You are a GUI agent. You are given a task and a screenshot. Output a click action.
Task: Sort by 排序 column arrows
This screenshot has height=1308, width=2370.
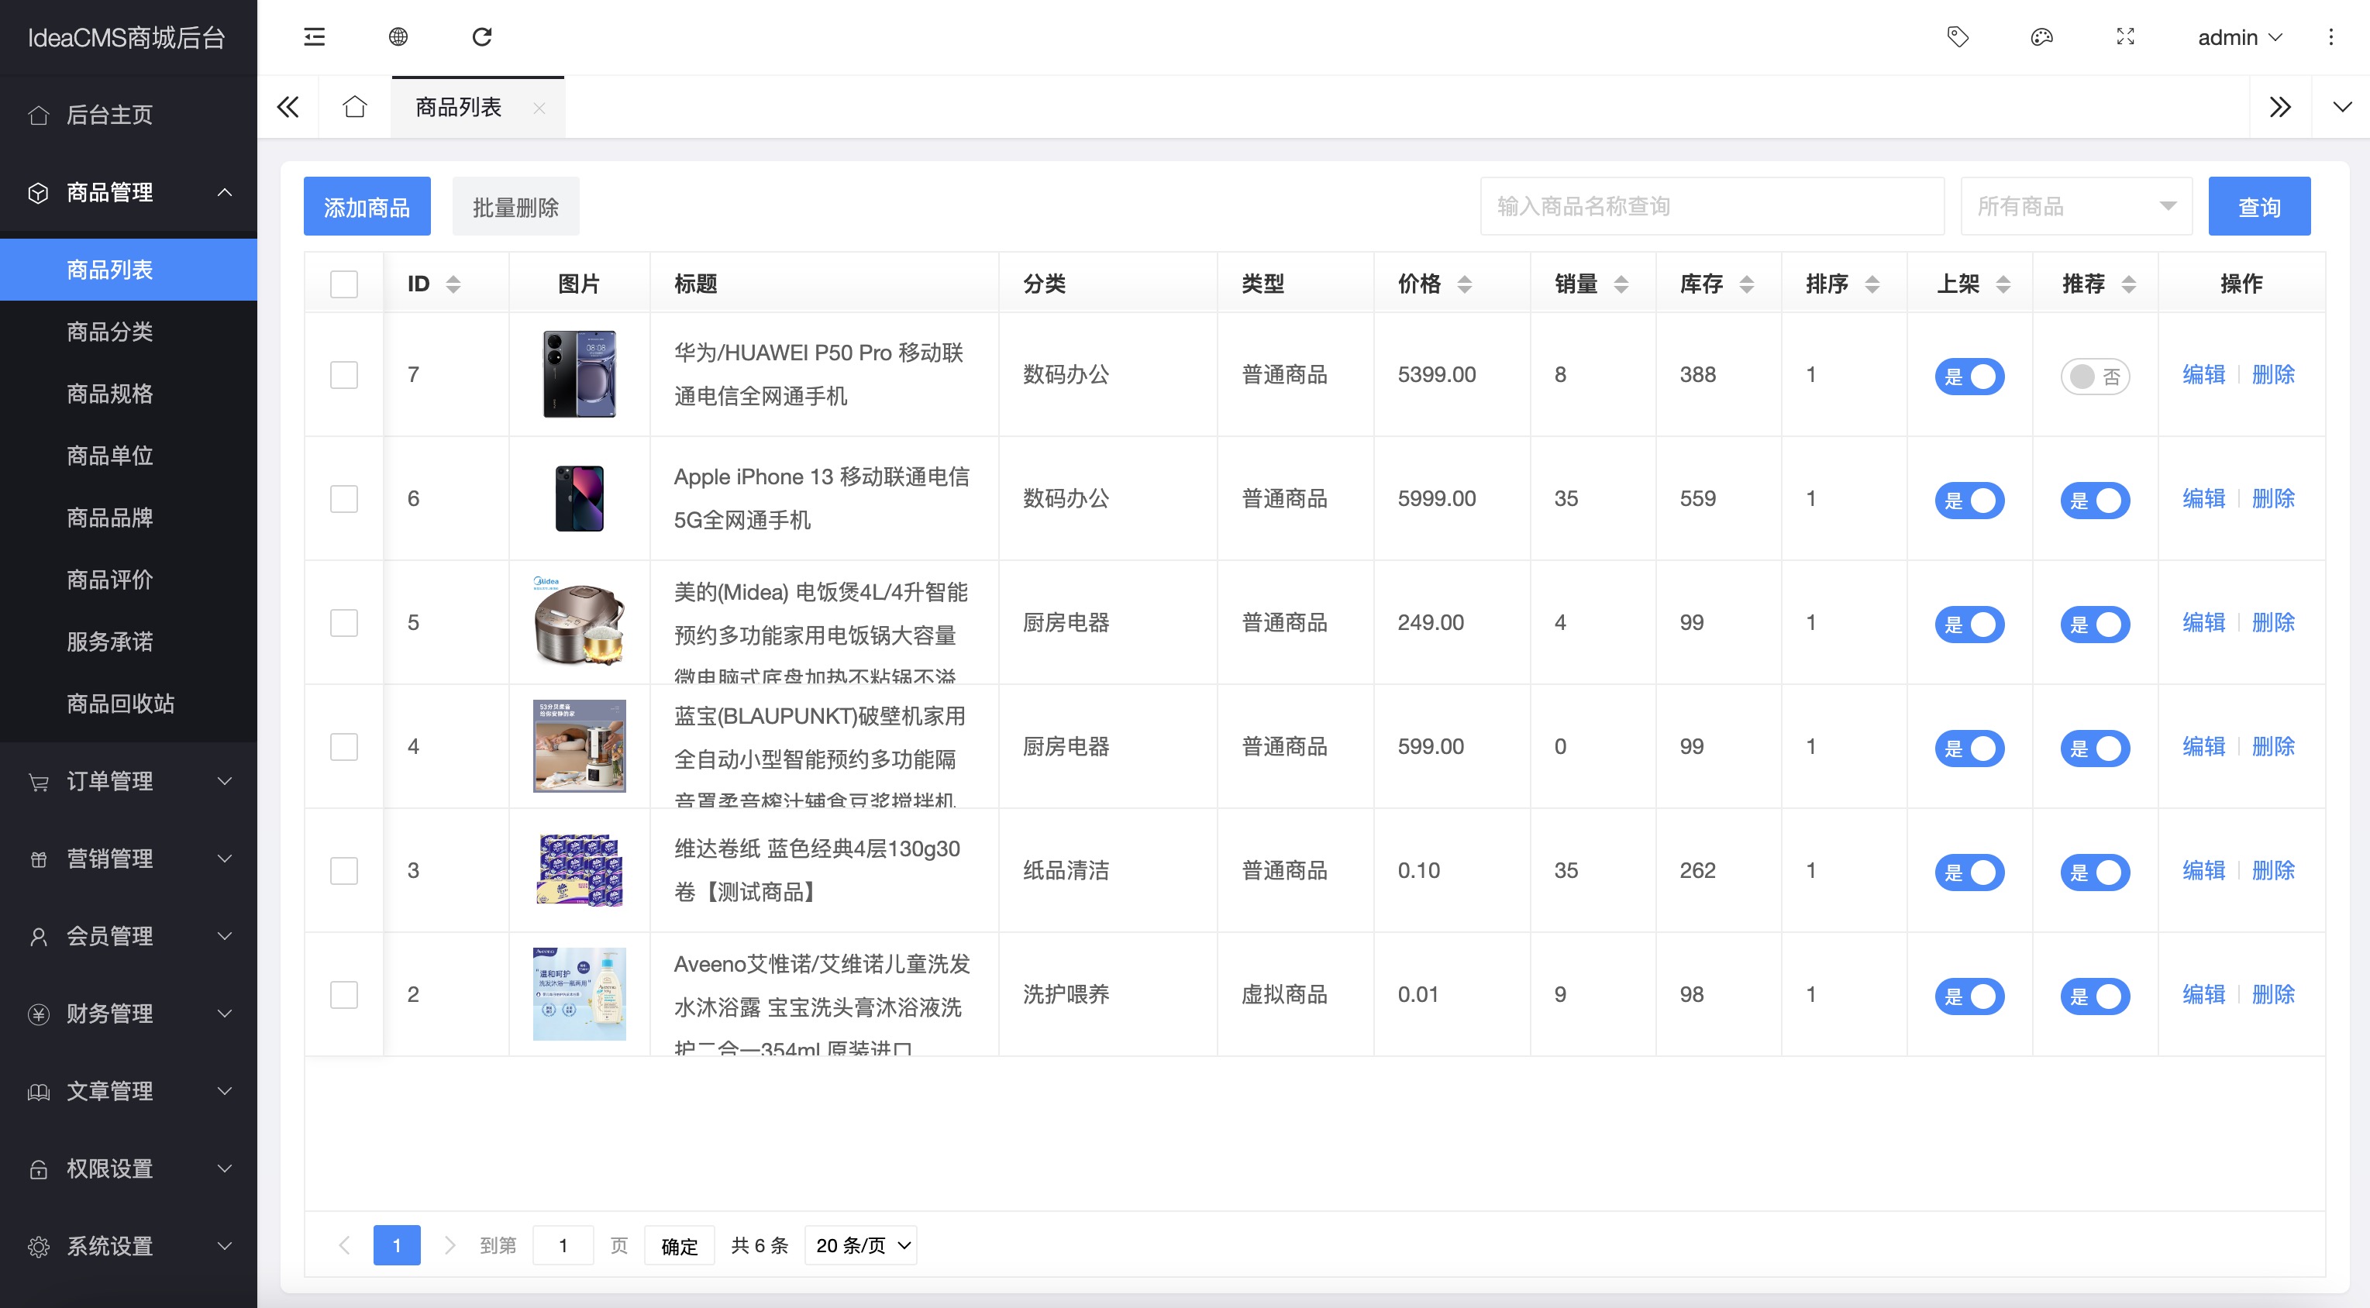pyautogui.click(x=1872, y=284)
